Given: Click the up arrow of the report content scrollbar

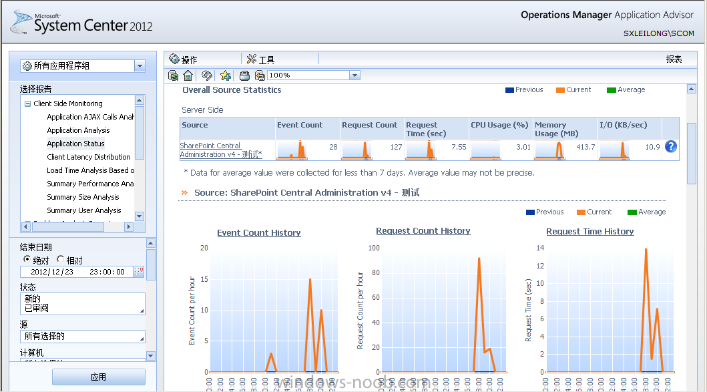Looking at the screenshot, I should click(691, 89).
